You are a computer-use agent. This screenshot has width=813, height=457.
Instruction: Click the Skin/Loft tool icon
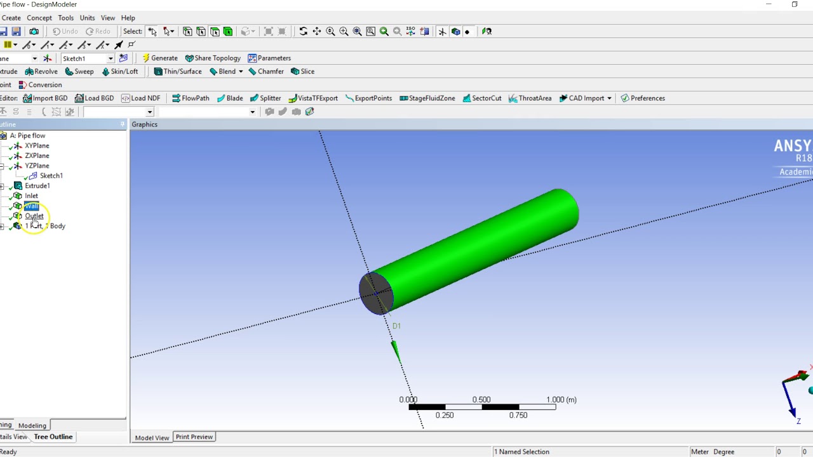(x=105, y=72)
